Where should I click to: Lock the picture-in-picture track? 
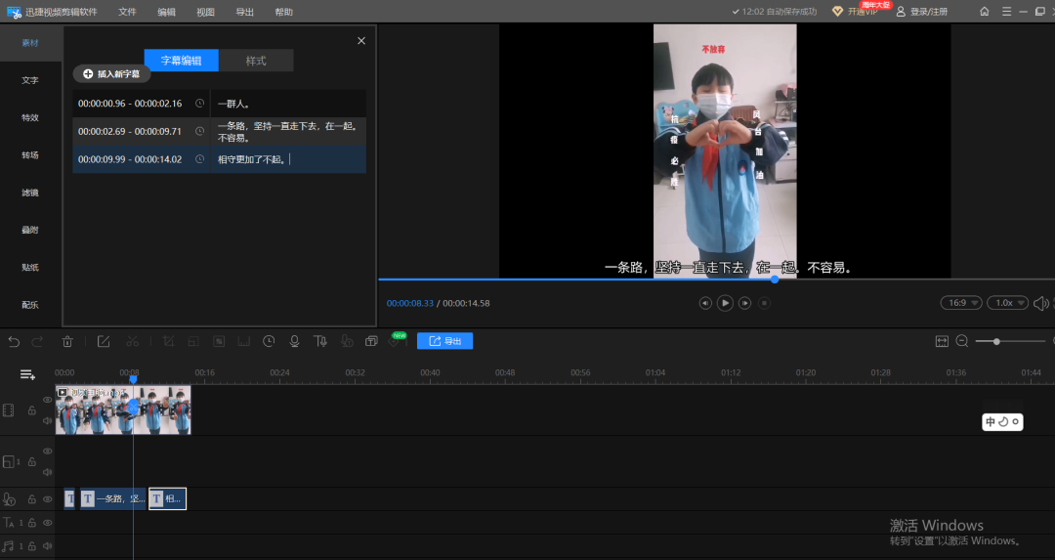31,461
